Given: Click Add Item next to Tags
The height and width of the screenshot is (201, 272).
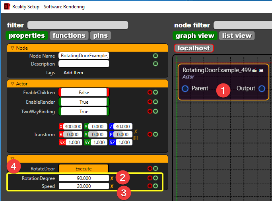Looking at the screenshot, I should pos(74,73).
